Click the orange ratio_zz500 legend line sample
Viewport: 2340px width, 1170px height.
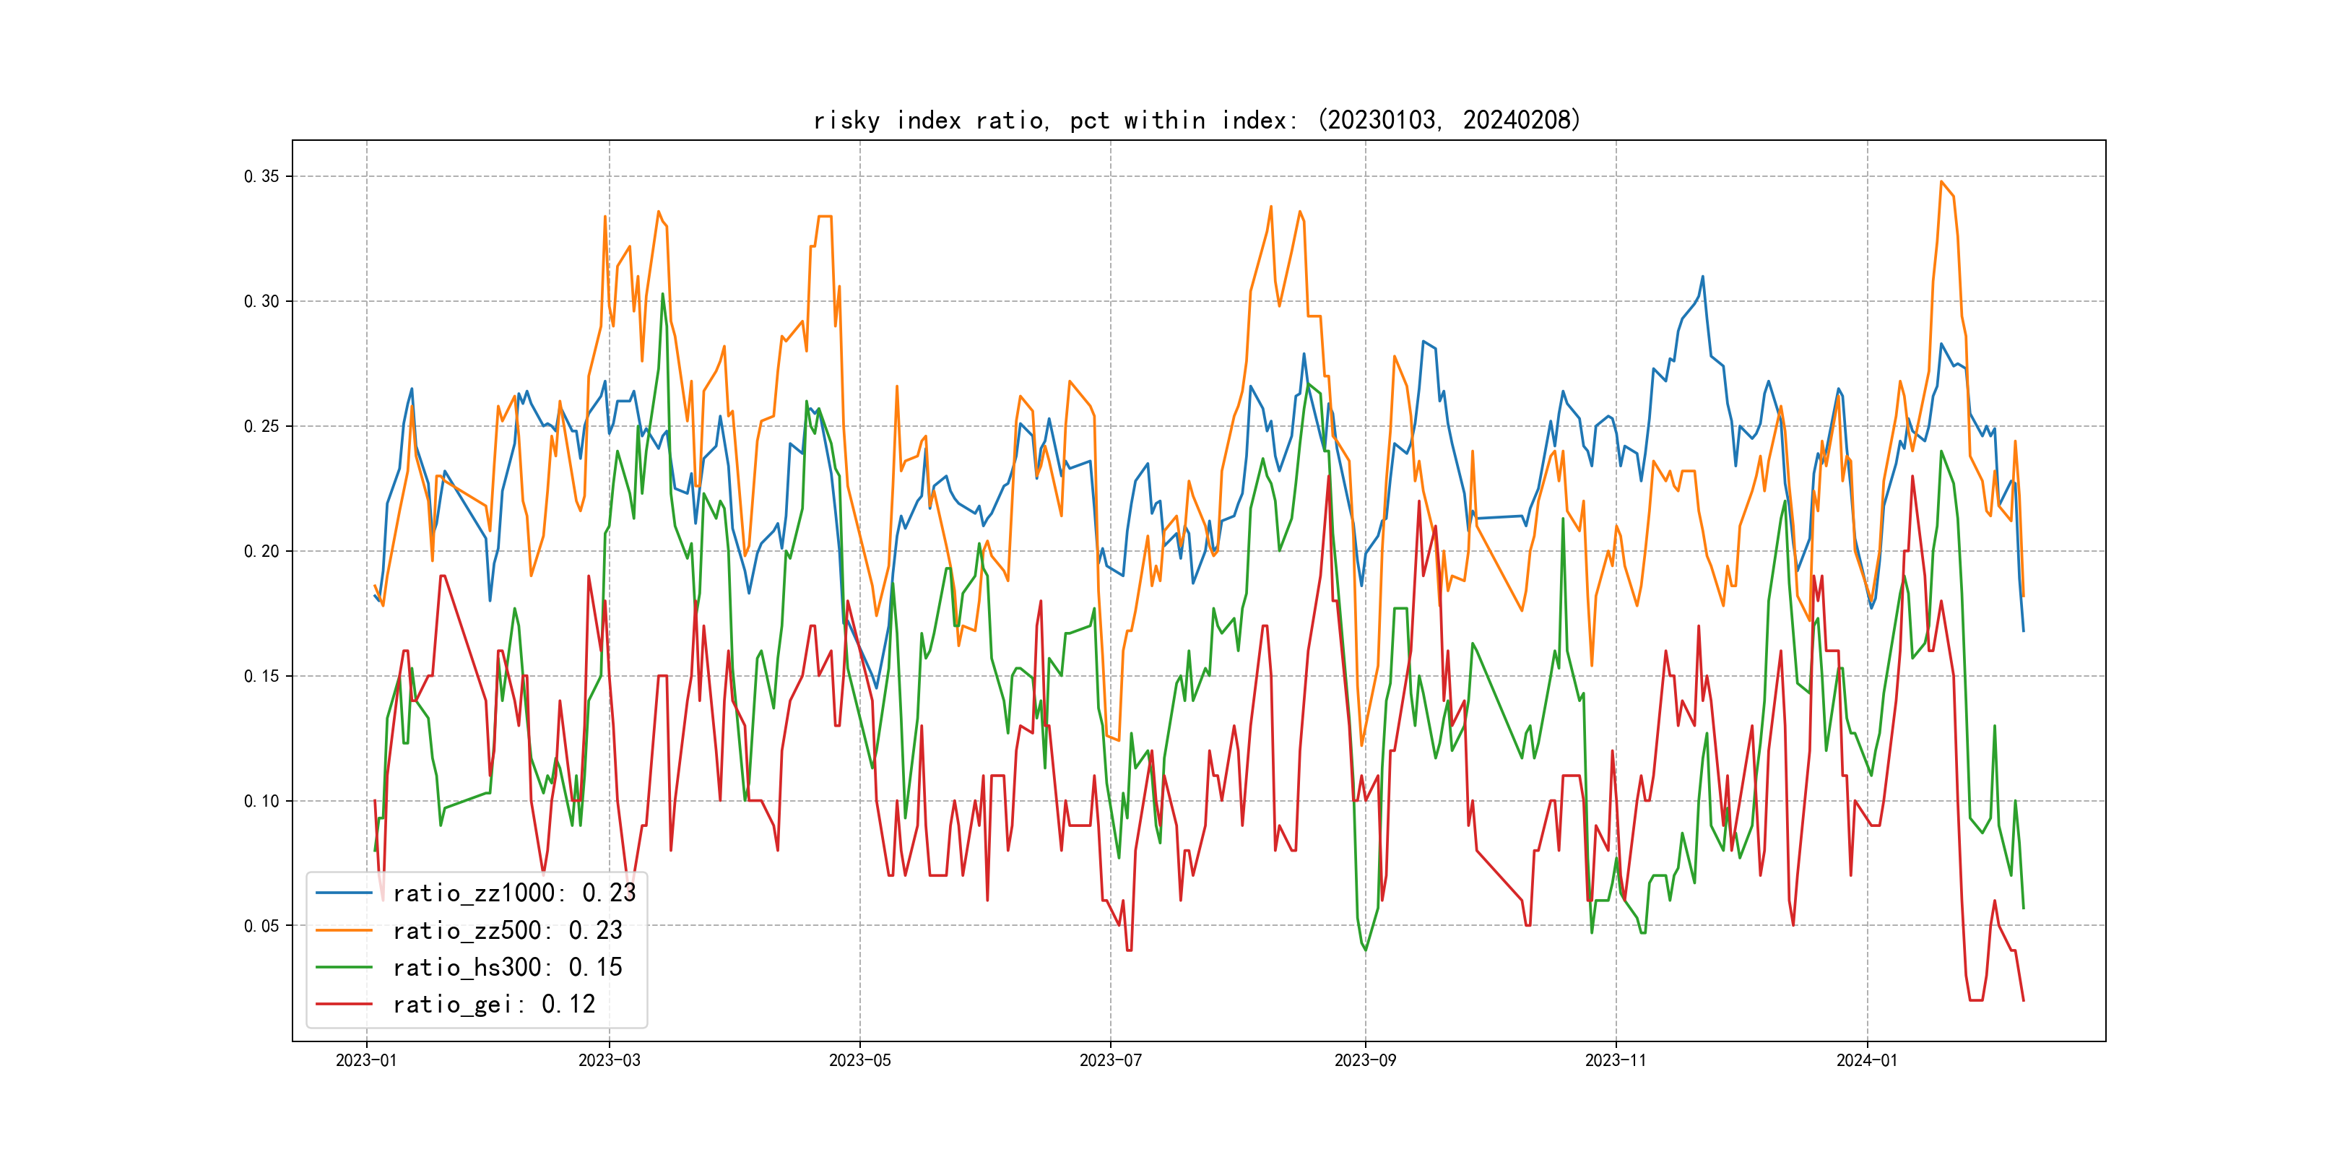tap(343, 930)
